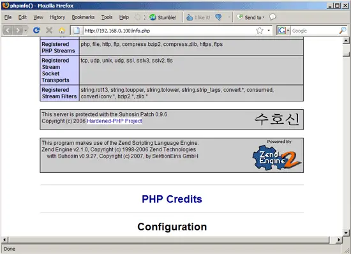Click the address bar URL field
The image size is (351, 254).
[169, 31]
